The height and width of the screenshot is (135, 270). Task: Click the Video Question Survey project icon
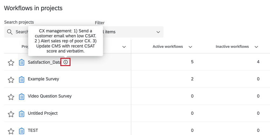pos(21,96)
